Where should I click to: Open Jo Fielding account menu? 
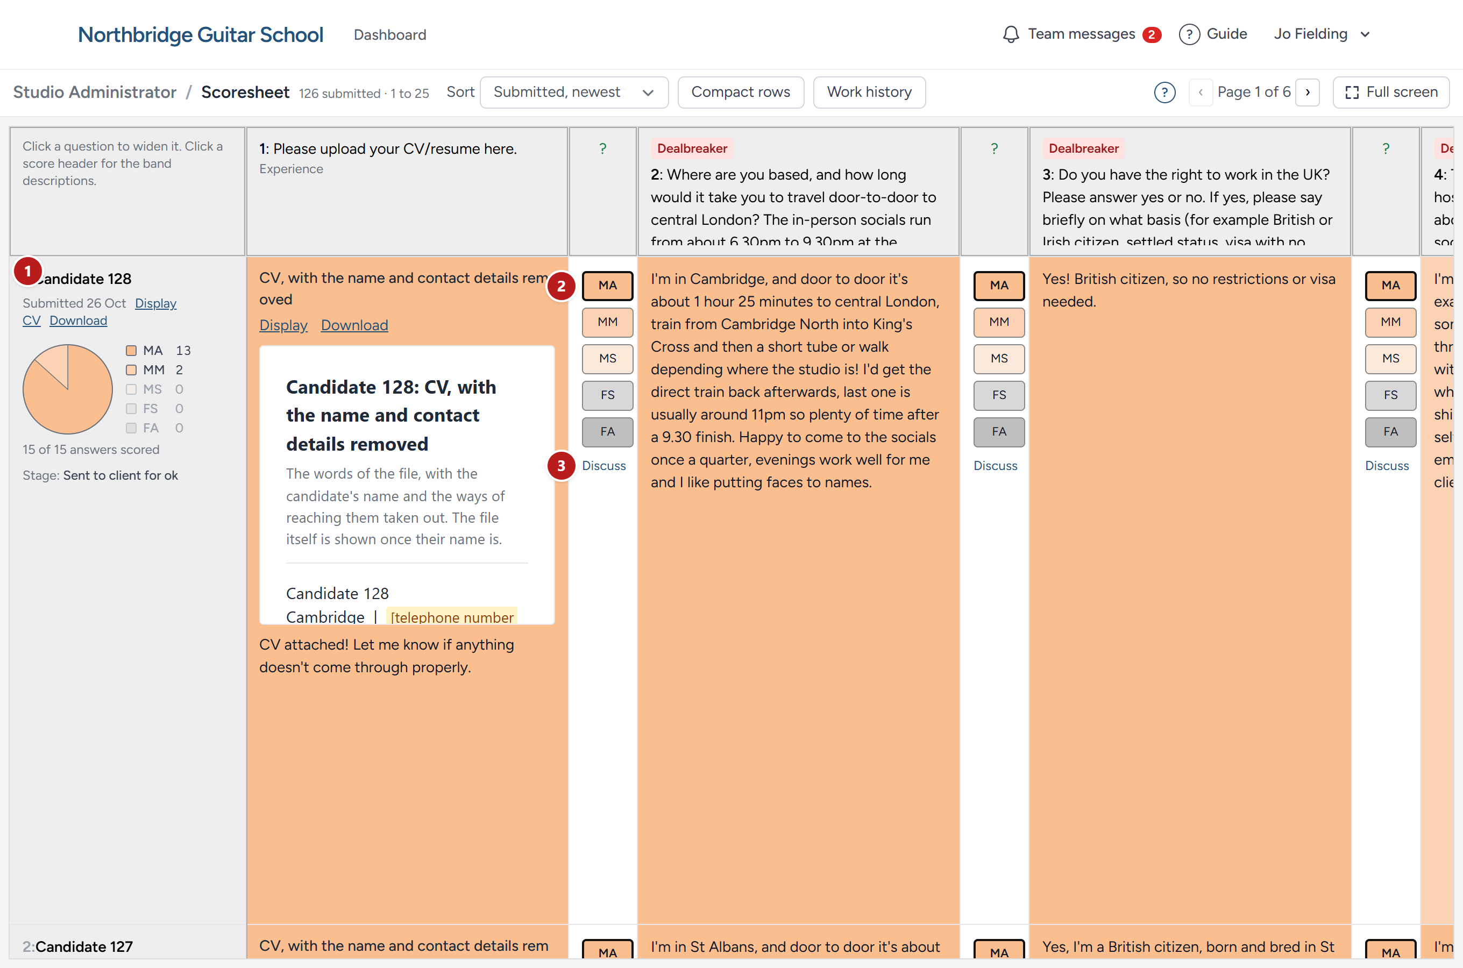tap(1322, 34)
